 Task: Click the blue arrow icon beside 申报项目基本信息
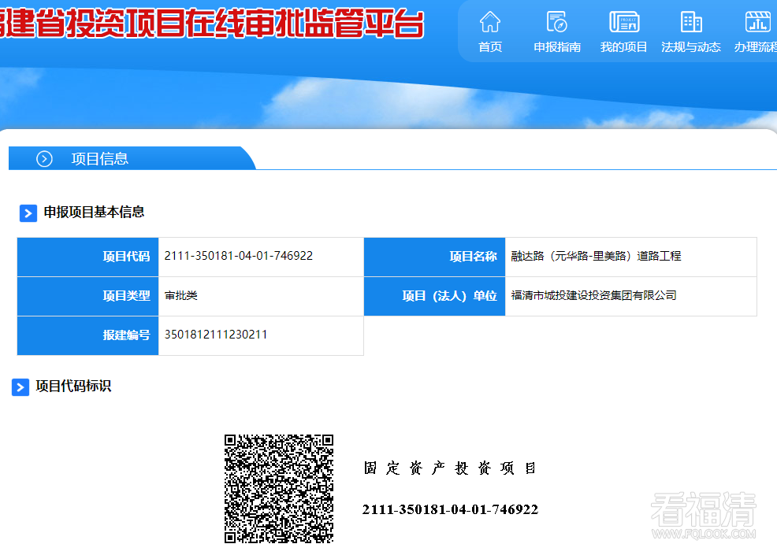click(x=28, y=213)
